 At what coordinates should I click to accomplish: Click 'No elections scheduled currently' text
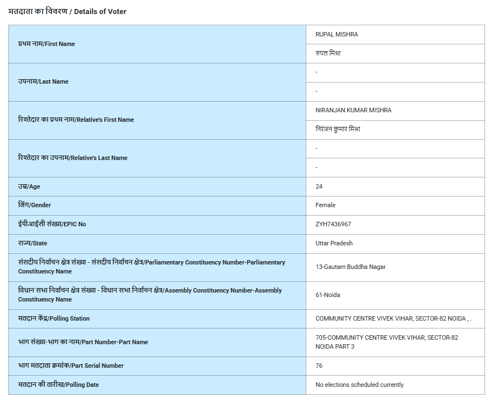pos(359,385)
